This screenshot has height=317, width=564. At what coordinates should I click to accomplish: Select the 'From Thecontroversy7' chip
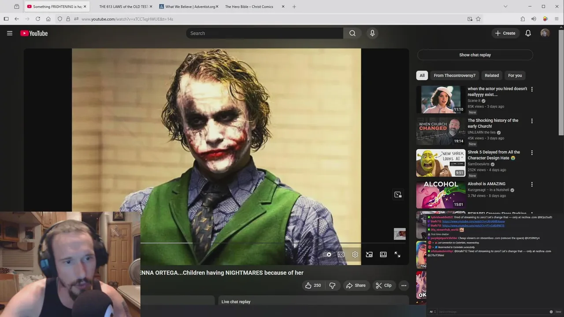tap(454, 75)
